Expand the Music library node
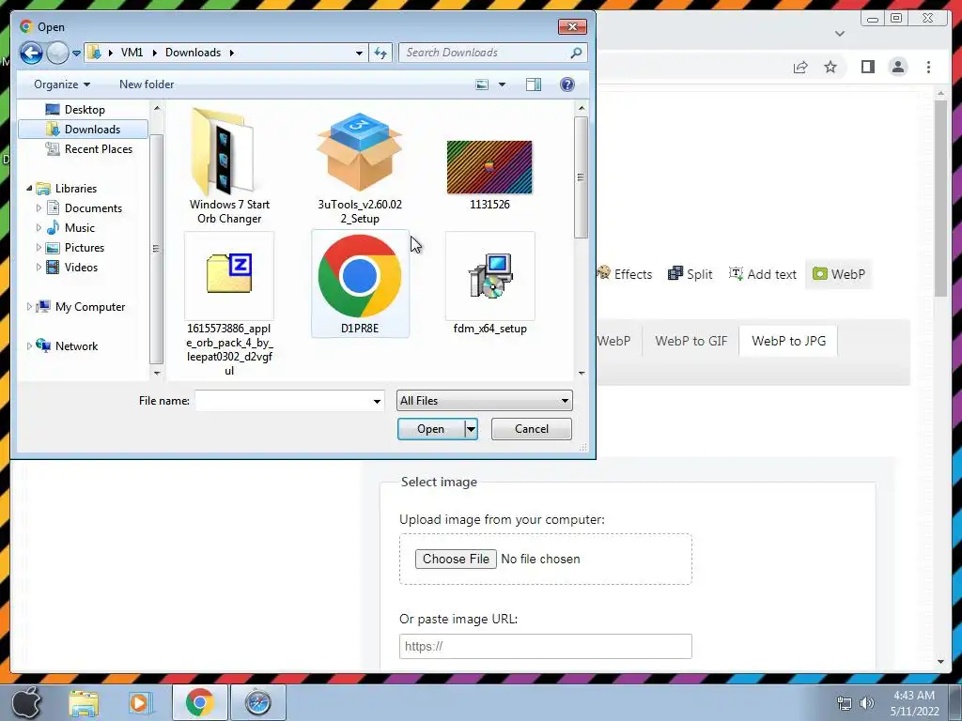This screenshot has width=962, height=721. pyautogui.click(x=39, y=227)
